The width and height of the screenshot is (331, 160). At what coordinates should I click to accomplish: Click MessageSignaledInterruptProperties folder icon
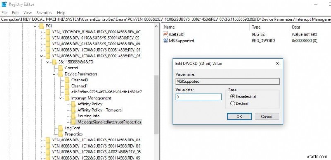click(x=73, y=122)
